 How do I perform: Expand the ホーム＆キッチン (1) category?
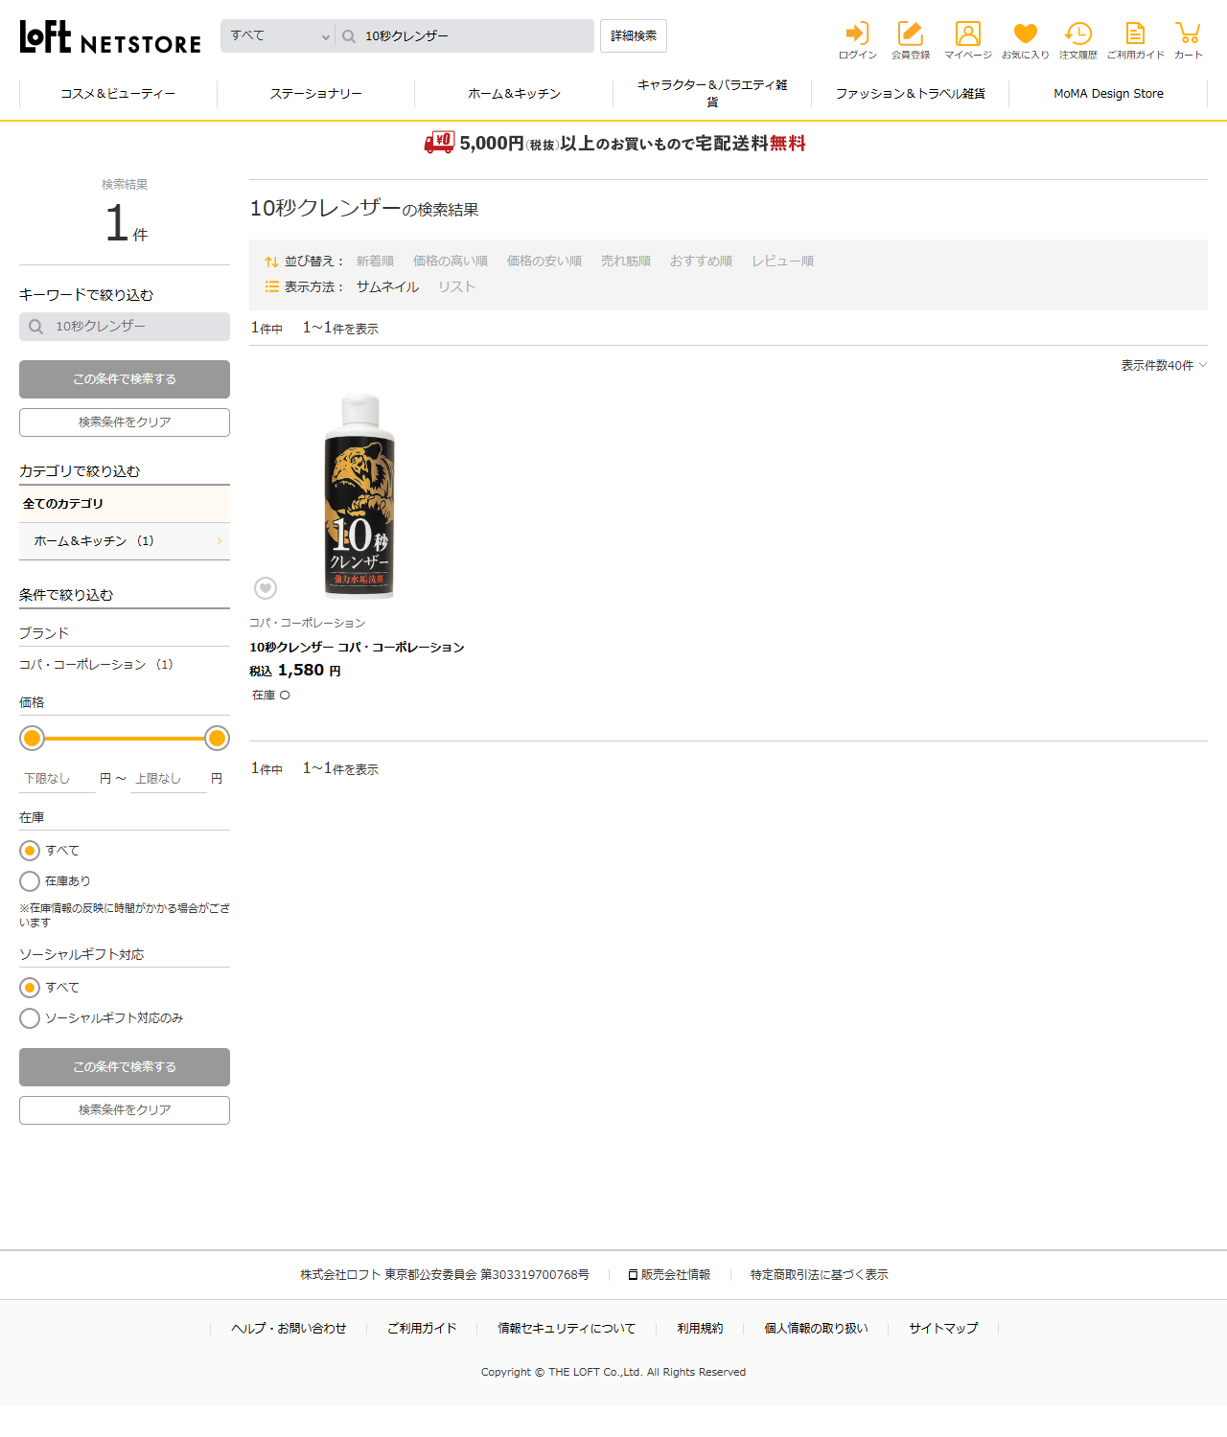click(x=125, y=541)
